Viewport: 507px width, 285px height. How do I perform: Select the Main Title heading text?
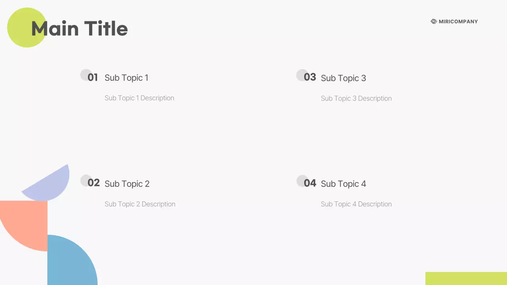coord(80,29)
